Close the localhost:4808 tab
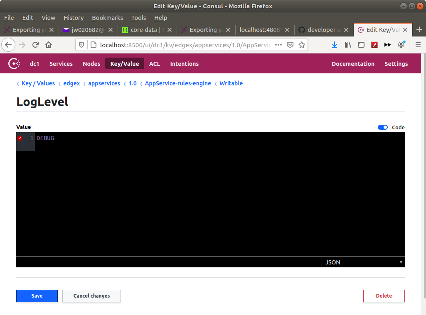426x315 pixels. tap(287, 30)
